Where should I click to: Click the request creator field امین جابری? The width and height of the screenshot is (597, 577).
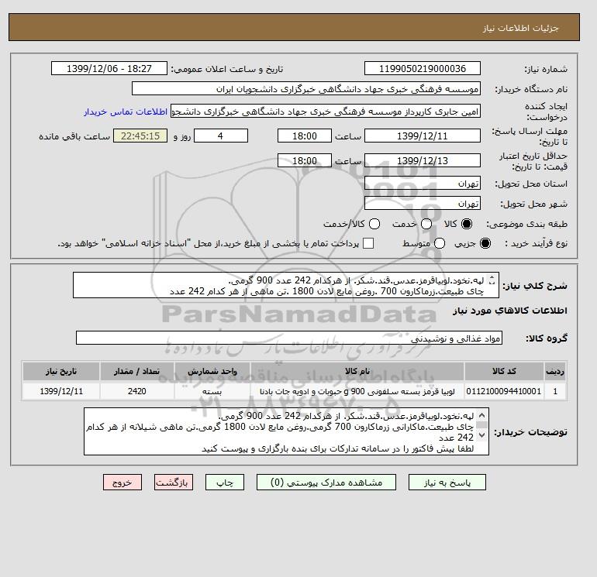coord(326,112)
